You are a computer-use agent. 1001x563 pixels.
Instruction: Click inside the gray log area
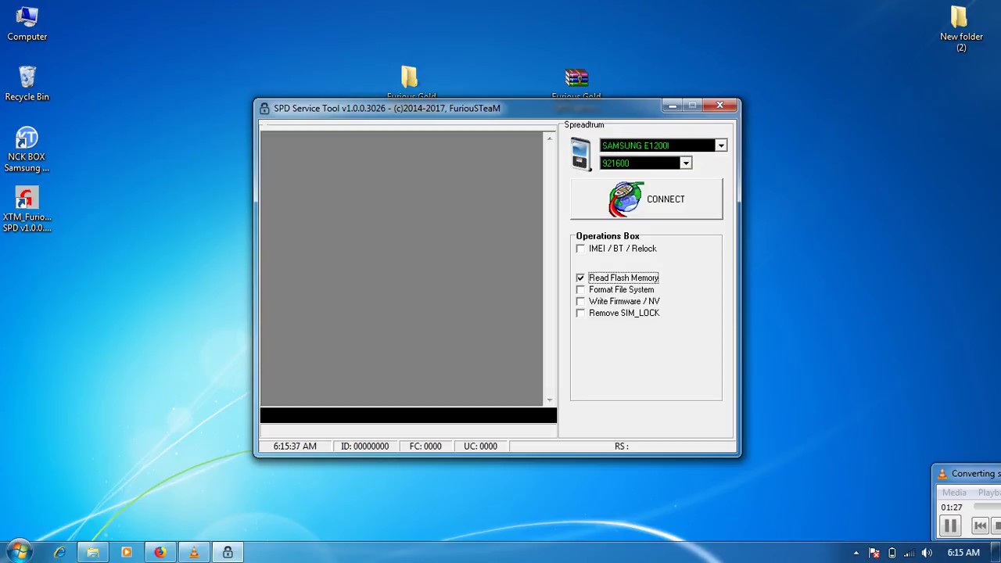[x=402, y=268]
